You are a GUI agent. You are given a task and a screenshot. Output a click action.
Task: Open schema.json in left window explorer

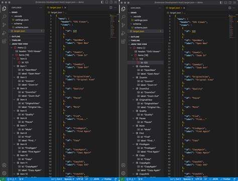pos(27,27)
